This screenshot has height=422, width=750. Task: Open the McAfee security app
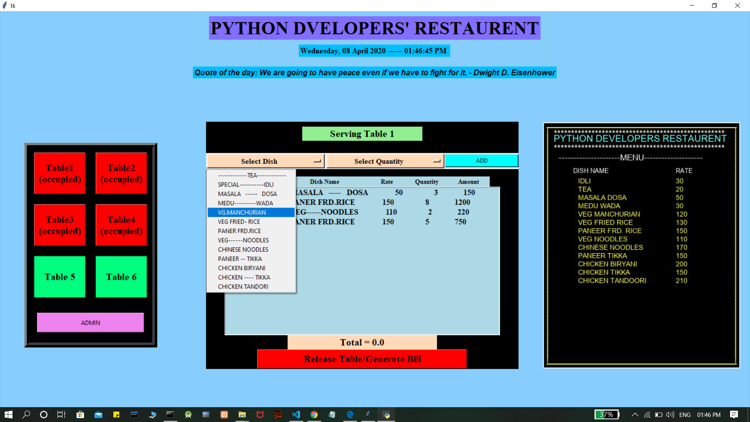[260, 414]
